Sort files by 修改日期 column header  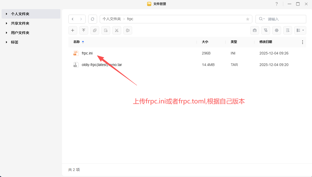point(266,42)
